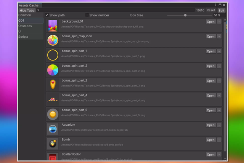
Task: Remove bonus_spin_part_3 with its minus button
Action: pyautogui.click(x=219, y=81)
